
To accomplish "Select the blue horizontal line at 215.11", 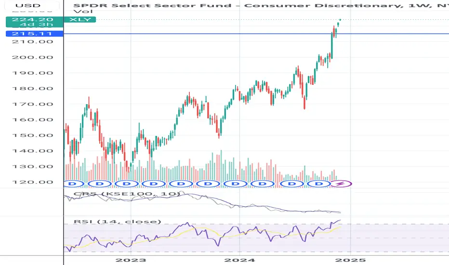I will [256, 34].
